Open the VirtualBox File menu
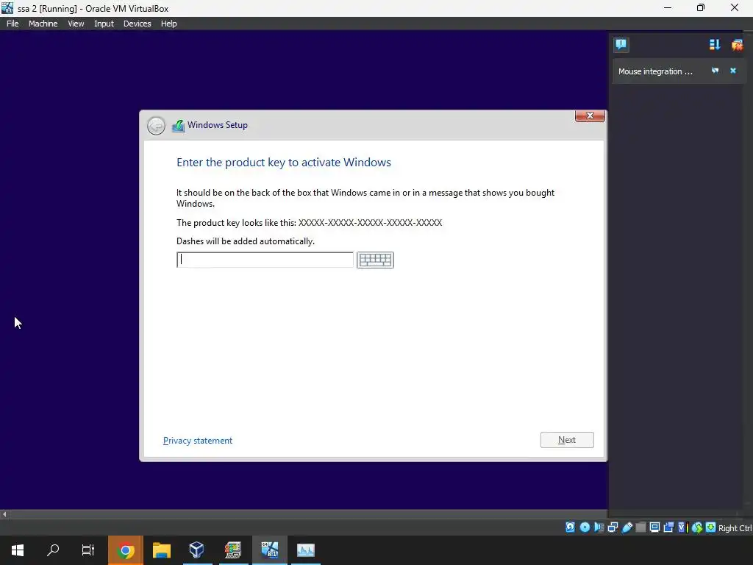Viewport: 753px width, 565px height. [x=13, y=24]
